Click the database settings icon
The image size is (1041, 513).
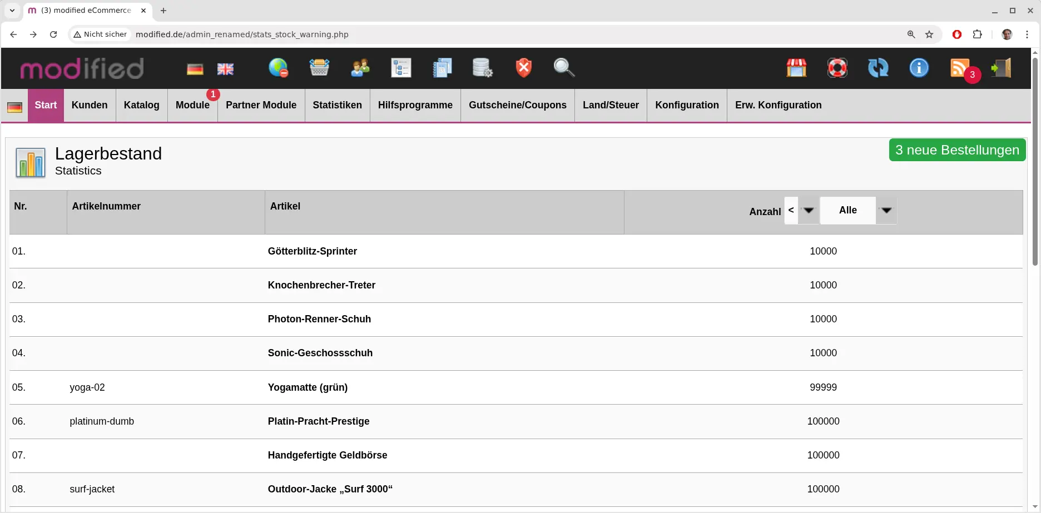pos(482,68)
